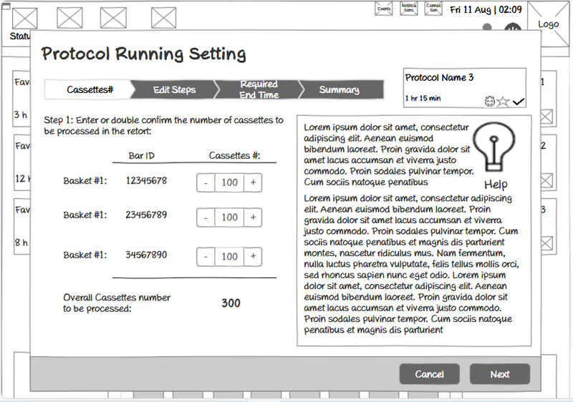The height and width of the screenshot is (402, 573).
Task: Click the checkmark icon on Protocol Name 3
Action: coord(518,102)
